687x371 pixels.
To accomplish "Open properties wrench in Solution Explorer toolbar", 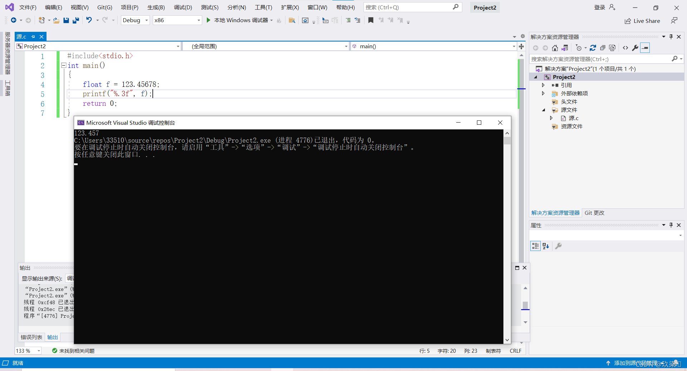I will click(635, 48).
